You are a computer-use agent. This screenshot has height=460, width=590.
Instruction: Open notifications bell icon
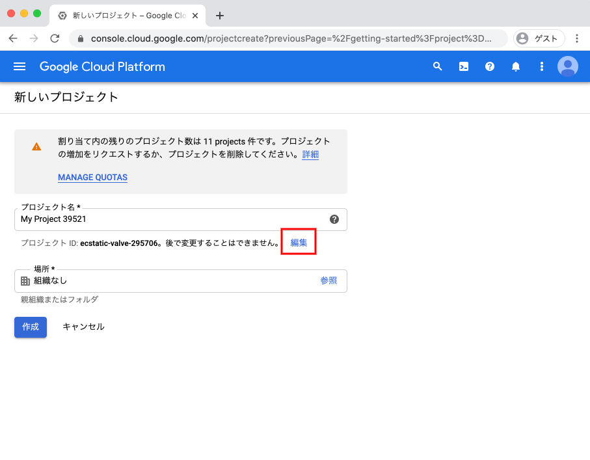[515, 66]
